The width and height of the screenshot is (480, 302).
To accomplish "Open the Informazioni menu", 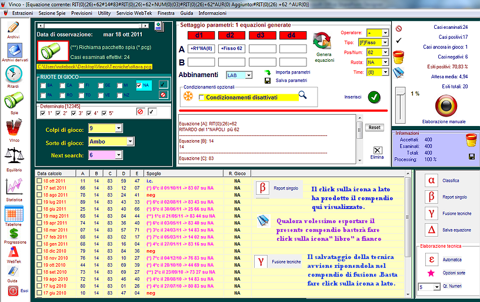I will 212,13.
